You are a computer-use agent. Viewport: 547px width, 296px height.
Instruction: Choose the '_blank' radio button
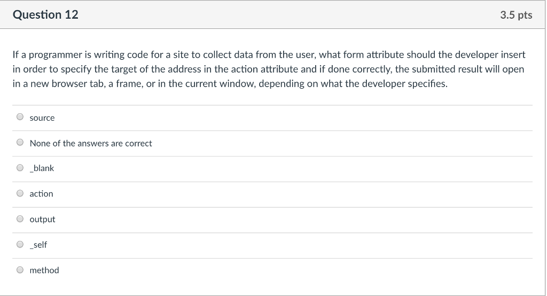[20, 168]
